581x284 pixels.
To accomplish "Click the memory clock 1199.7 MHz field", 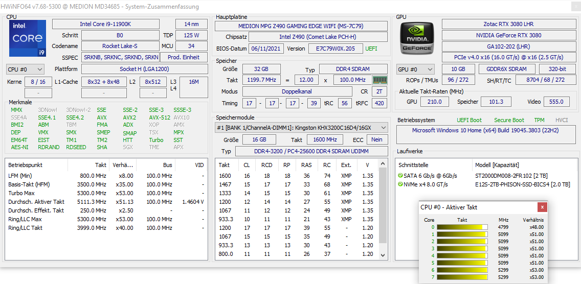I will click(x=261, y=80).
